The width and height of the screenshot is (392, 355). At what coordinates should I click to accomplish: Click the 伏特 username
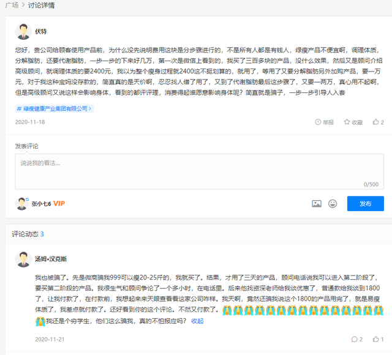pos(40,31)
